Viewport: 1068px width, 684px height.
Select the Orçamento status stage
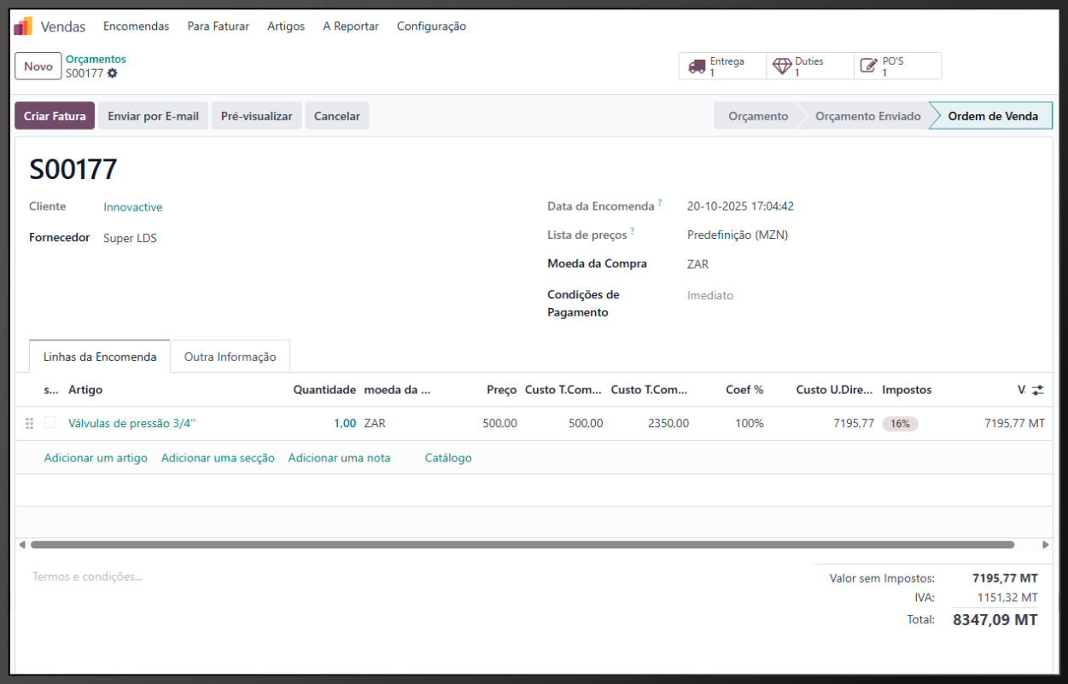click(x=757, y=116)
